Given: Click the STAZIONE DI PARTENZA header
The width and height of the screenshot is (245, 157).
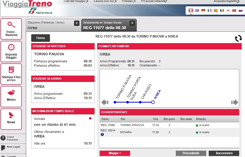Looking at the screenshot, I should (63, 46).
